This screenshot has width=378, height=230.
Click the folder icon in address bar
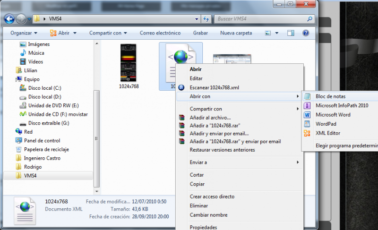click(37, 18)
